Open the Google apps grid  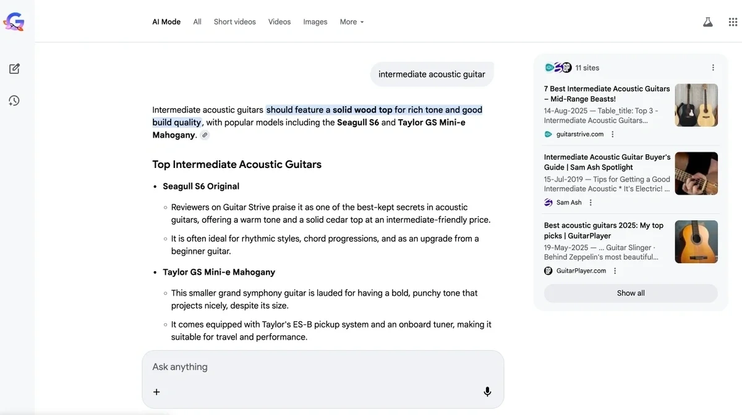pyautogui.click(x=733, y=22)
